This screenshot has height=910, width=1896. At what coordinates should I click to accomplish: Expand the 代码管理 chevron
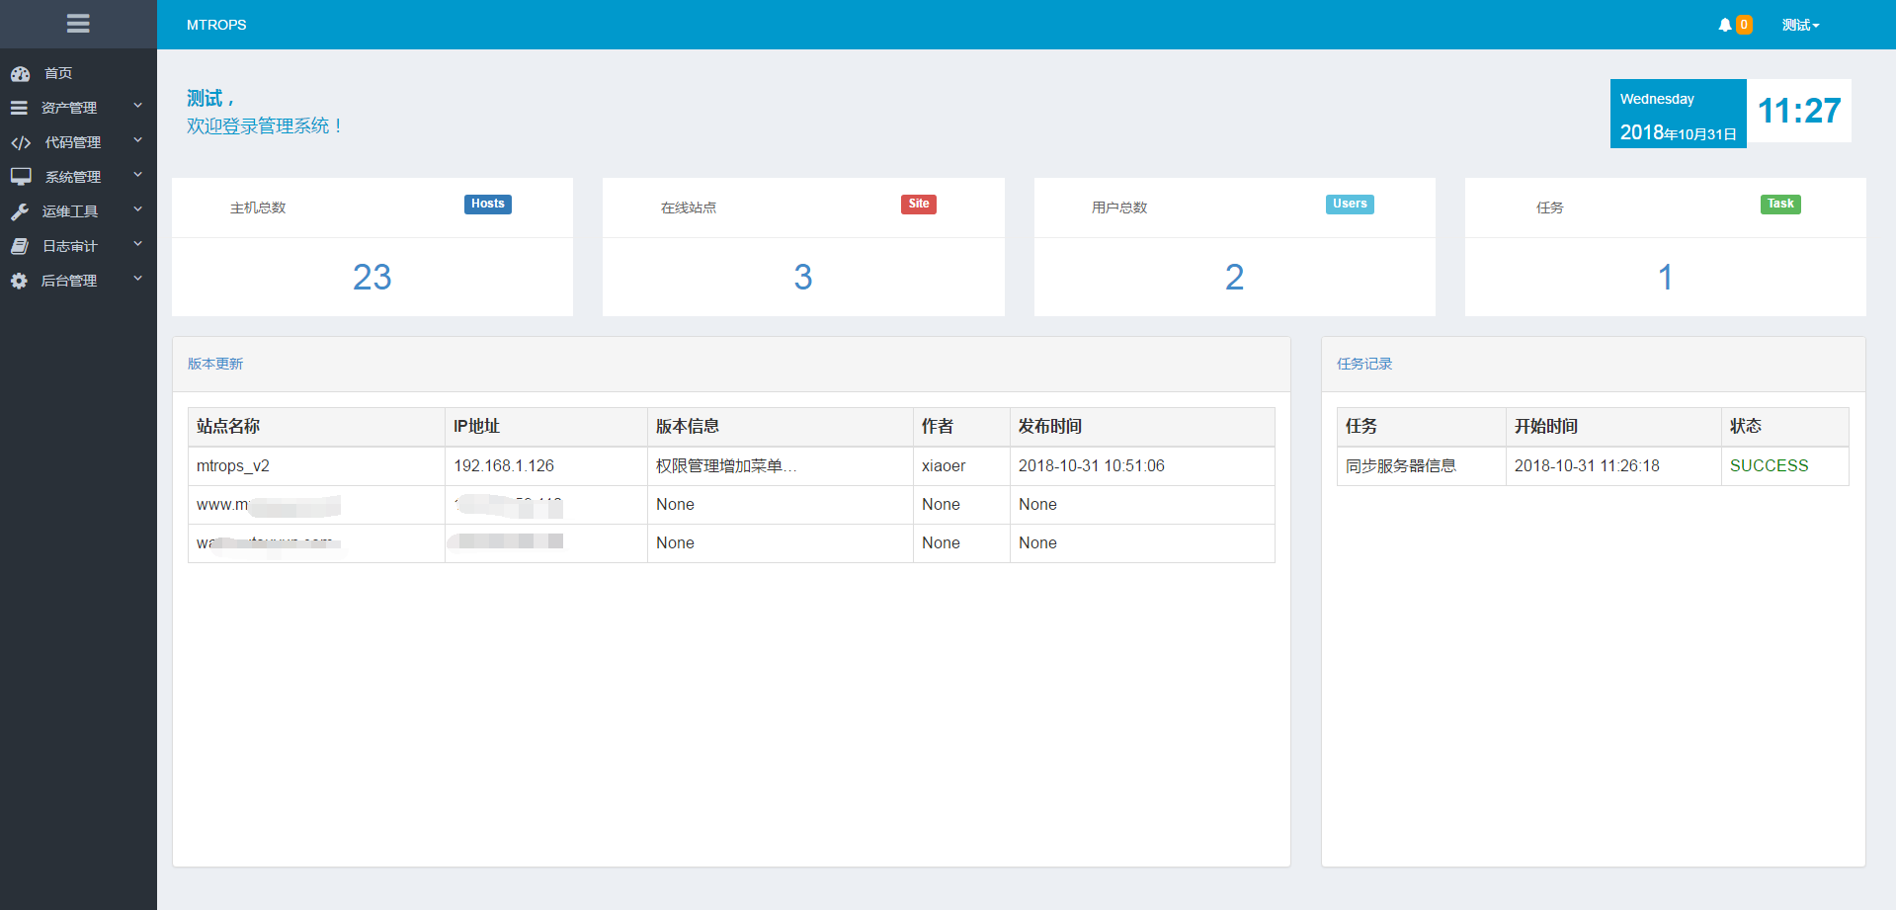(138, 140)
